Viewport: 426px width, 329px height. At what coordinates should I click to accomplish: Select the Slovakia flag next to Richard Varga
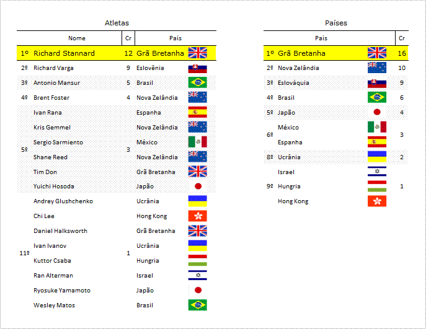pos(198,68)
